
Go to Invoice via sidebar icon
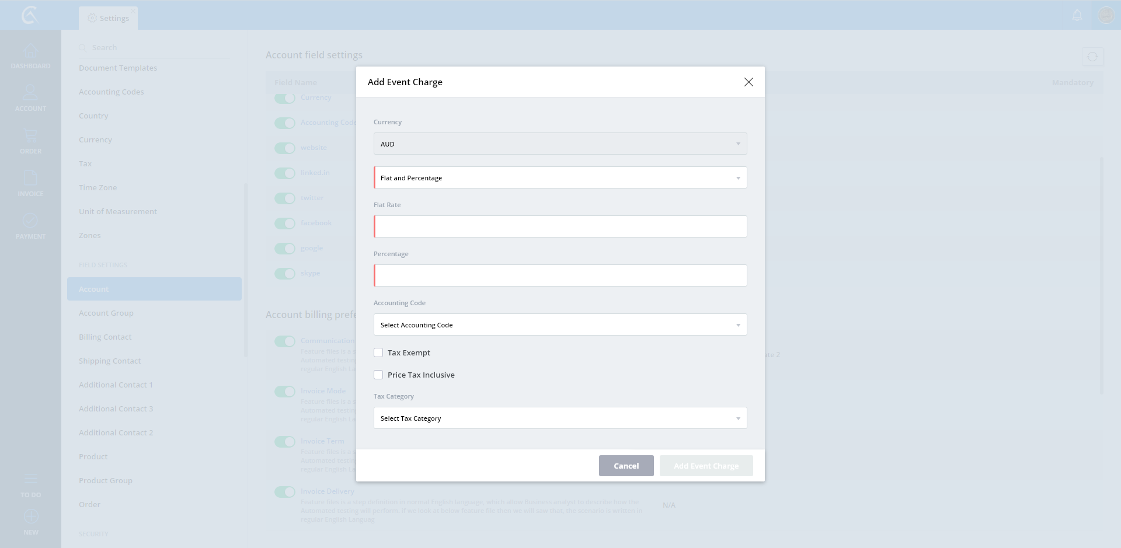[30, 179]
